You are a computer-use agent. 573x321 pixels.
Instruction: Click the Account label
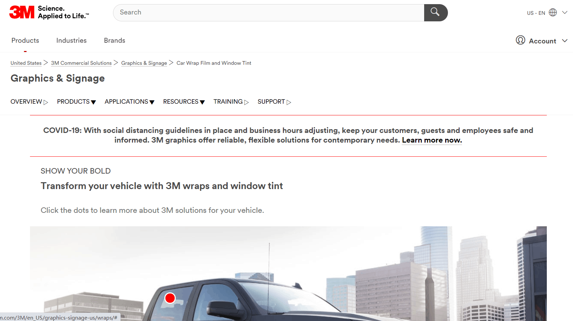pyautogui.click(x=542, y=41)
